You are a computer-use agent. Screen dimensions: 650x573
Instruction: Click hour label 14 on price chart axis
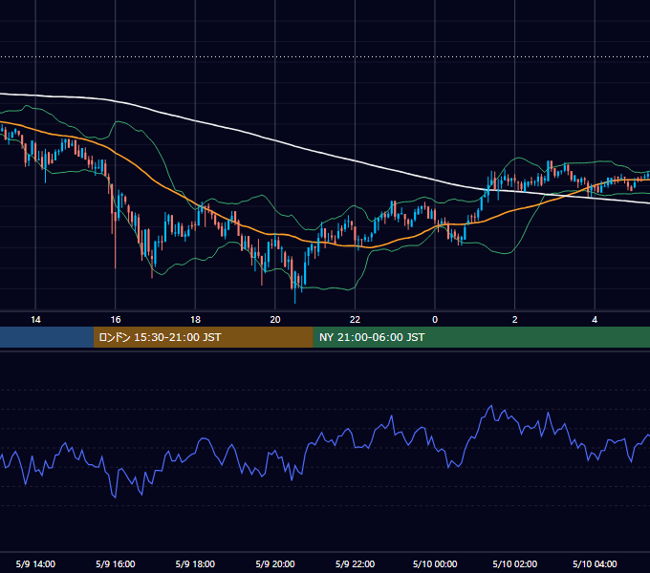35,320
